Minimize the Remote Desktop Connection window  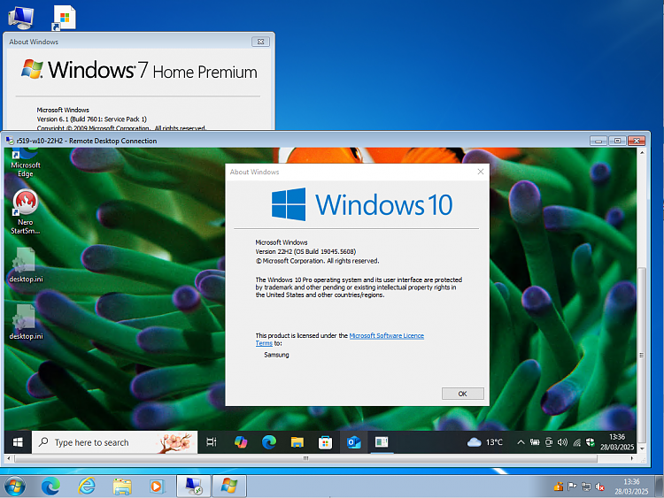(x=598, y=141)
